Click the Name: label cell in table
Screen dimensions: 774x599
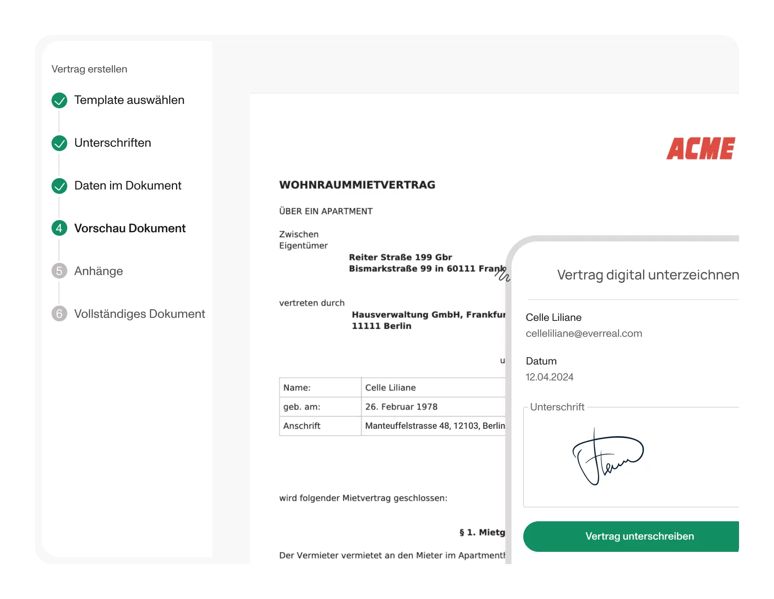point(320,388)
